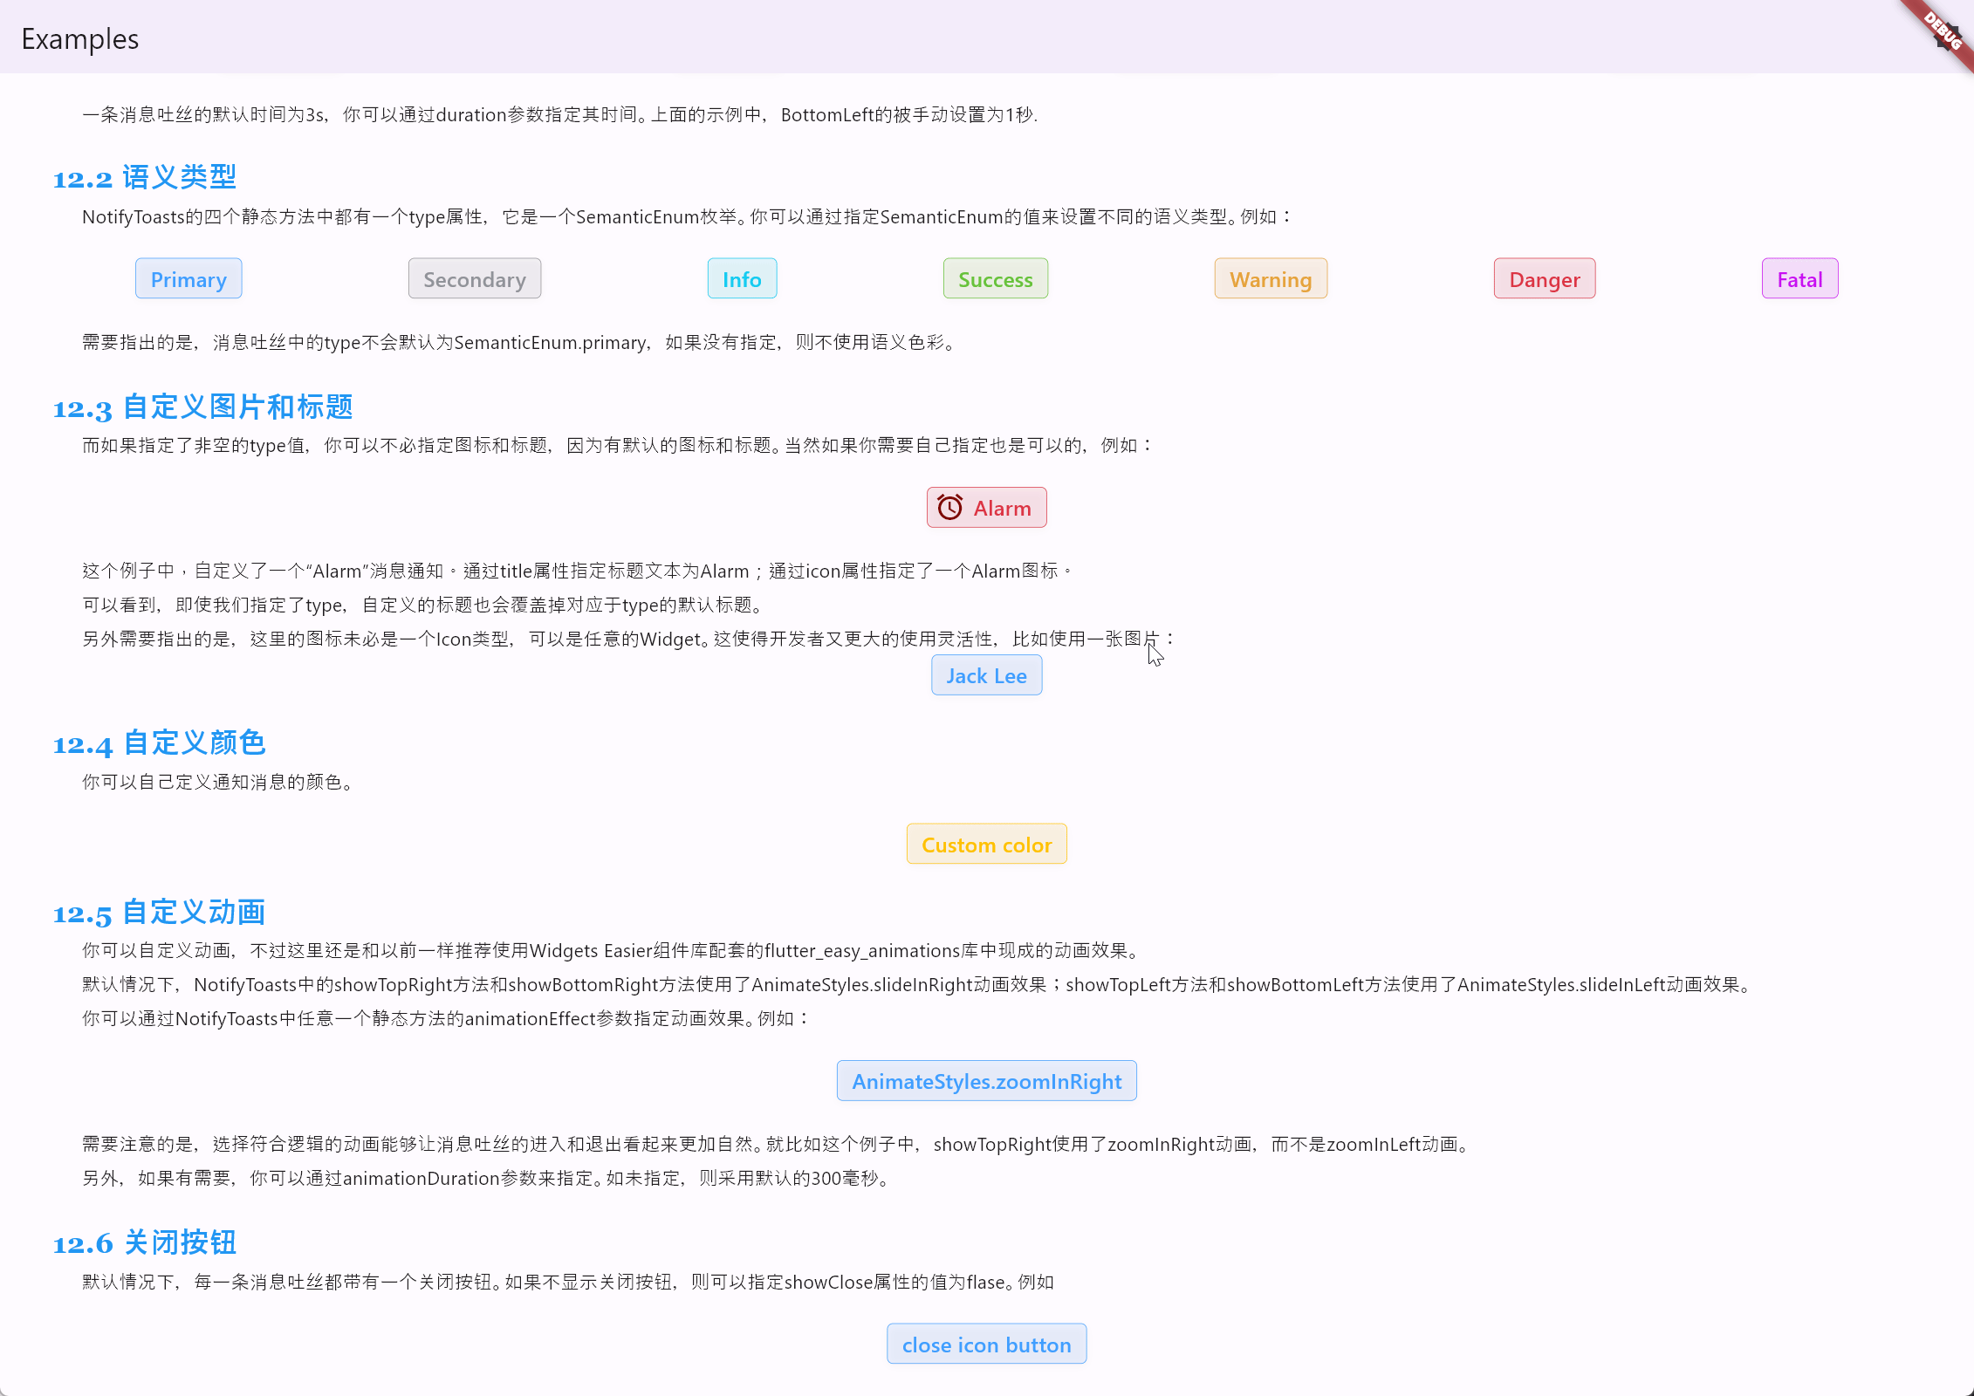Click the Jack Lee button
The height and width of the screenshot is (1396, 1974).
click(986, 675)
